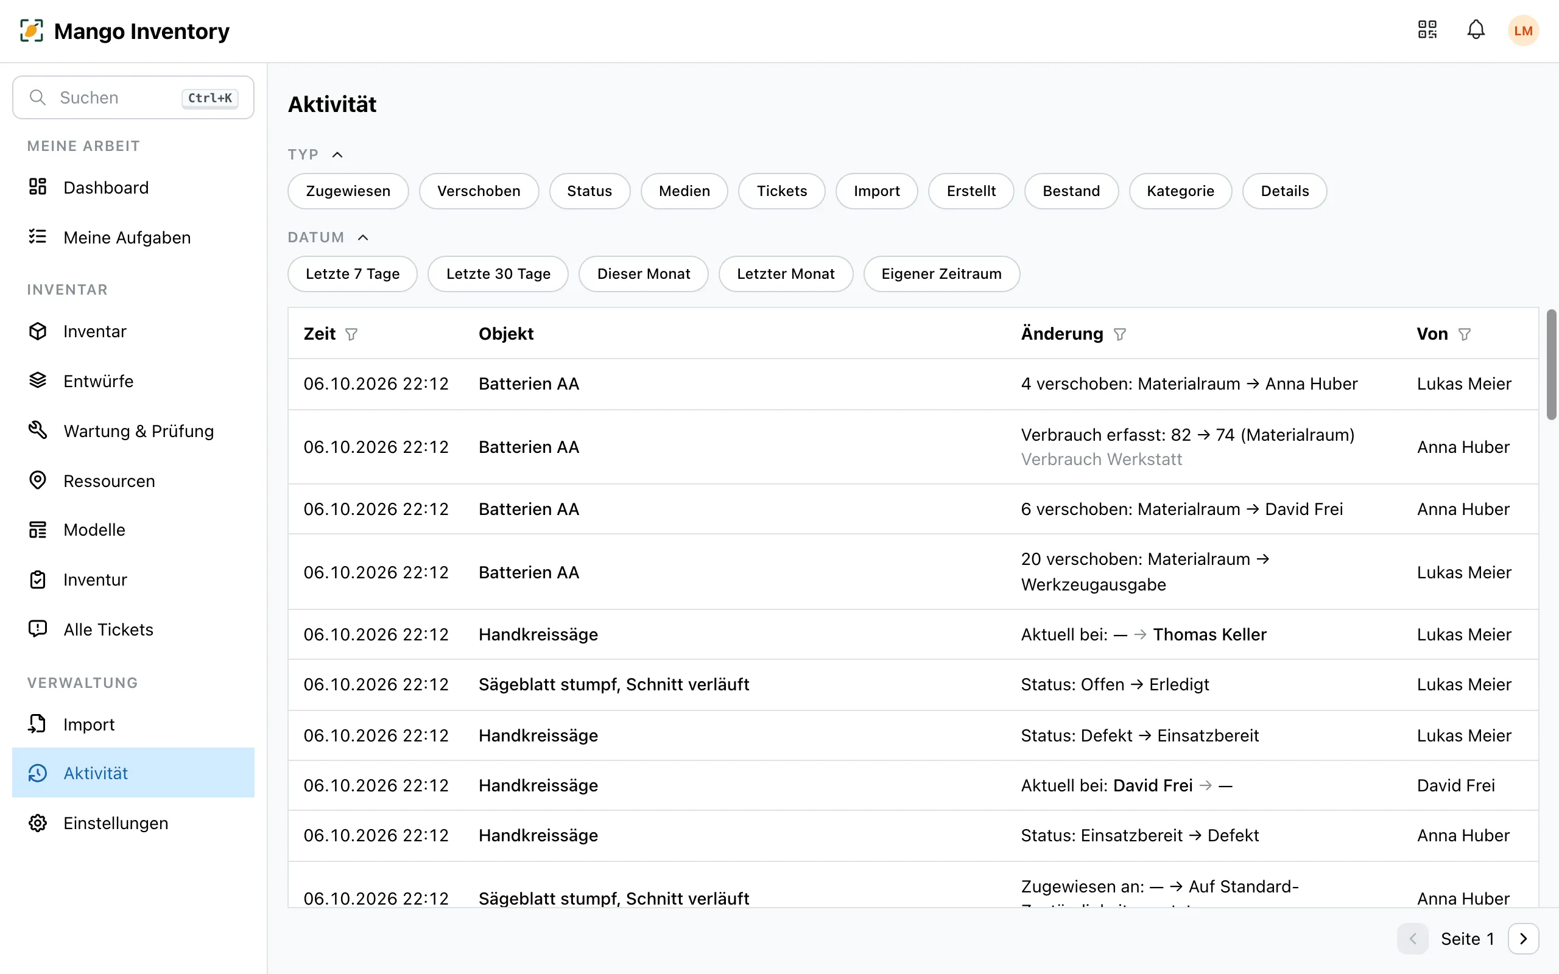Screen dimensions: 1559x974
Task: Click the Meine Aufgaben checklist icon
Action: click(x=38, y=236)
